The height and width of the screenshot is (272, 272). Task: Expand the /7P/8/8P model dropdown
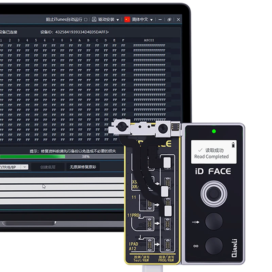click(24, 167)
